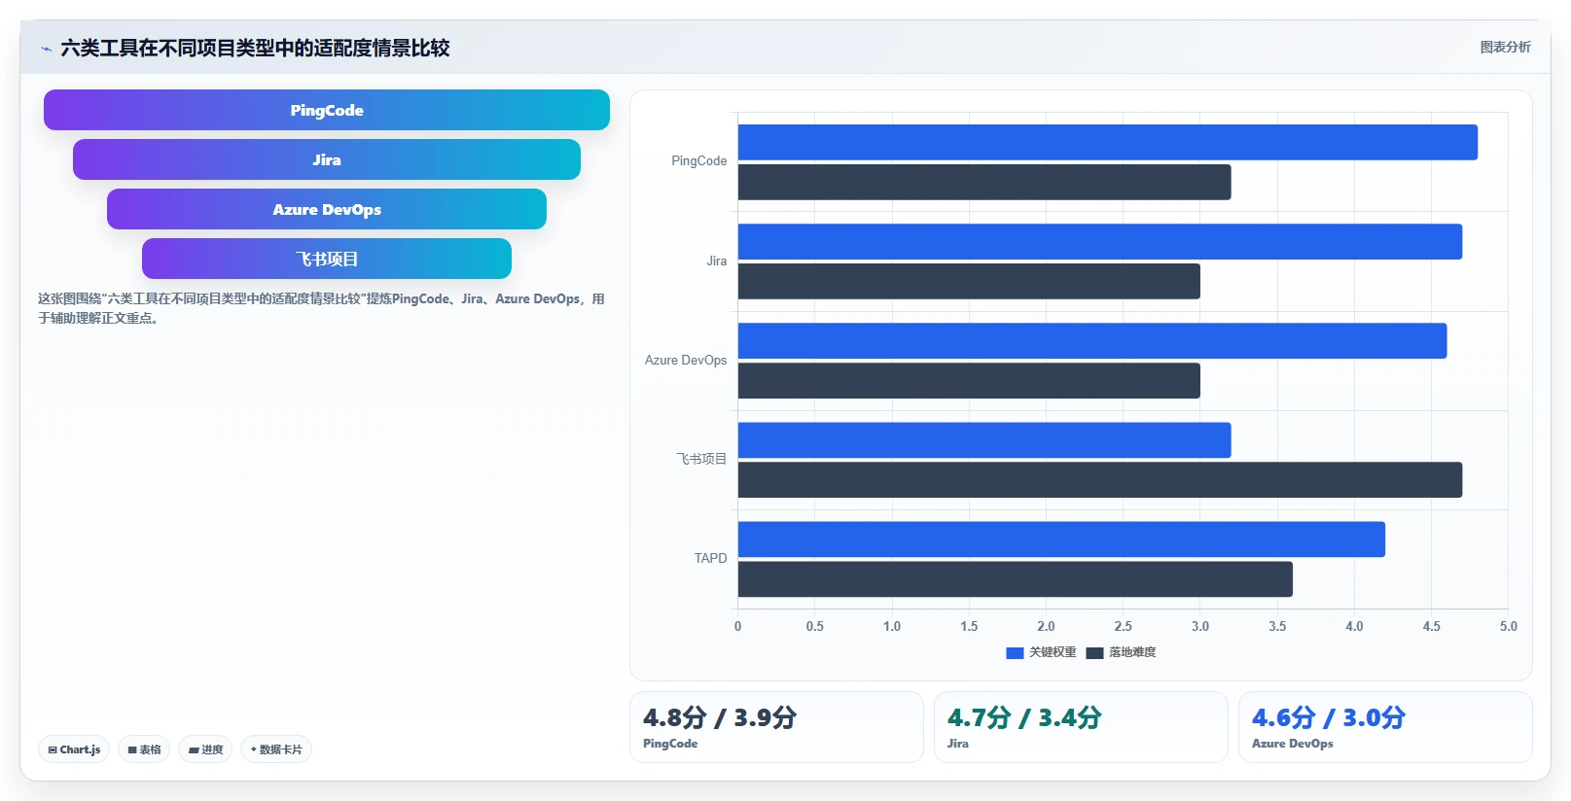
Task: Click the 图表分析 label at top right
Action: [x=1505, y=47]
